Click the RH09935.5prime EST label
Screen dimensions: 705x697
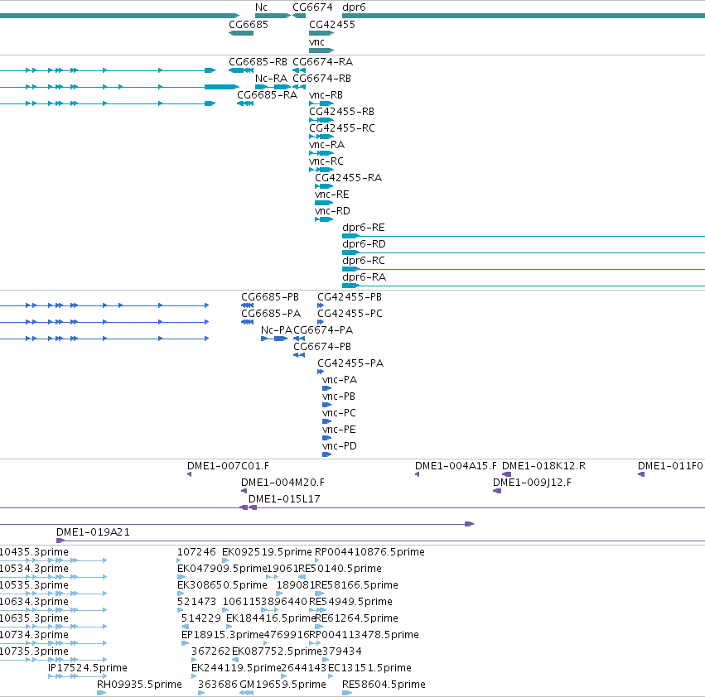point(139,685)
